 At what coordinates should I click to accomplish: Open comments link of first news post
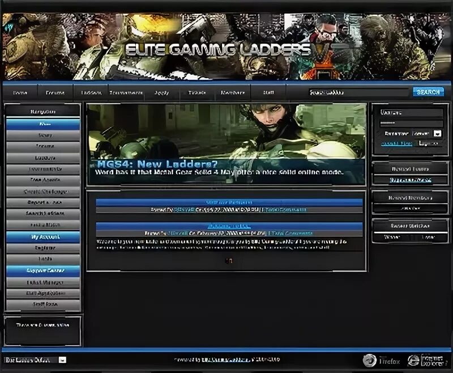coord(284,209)
